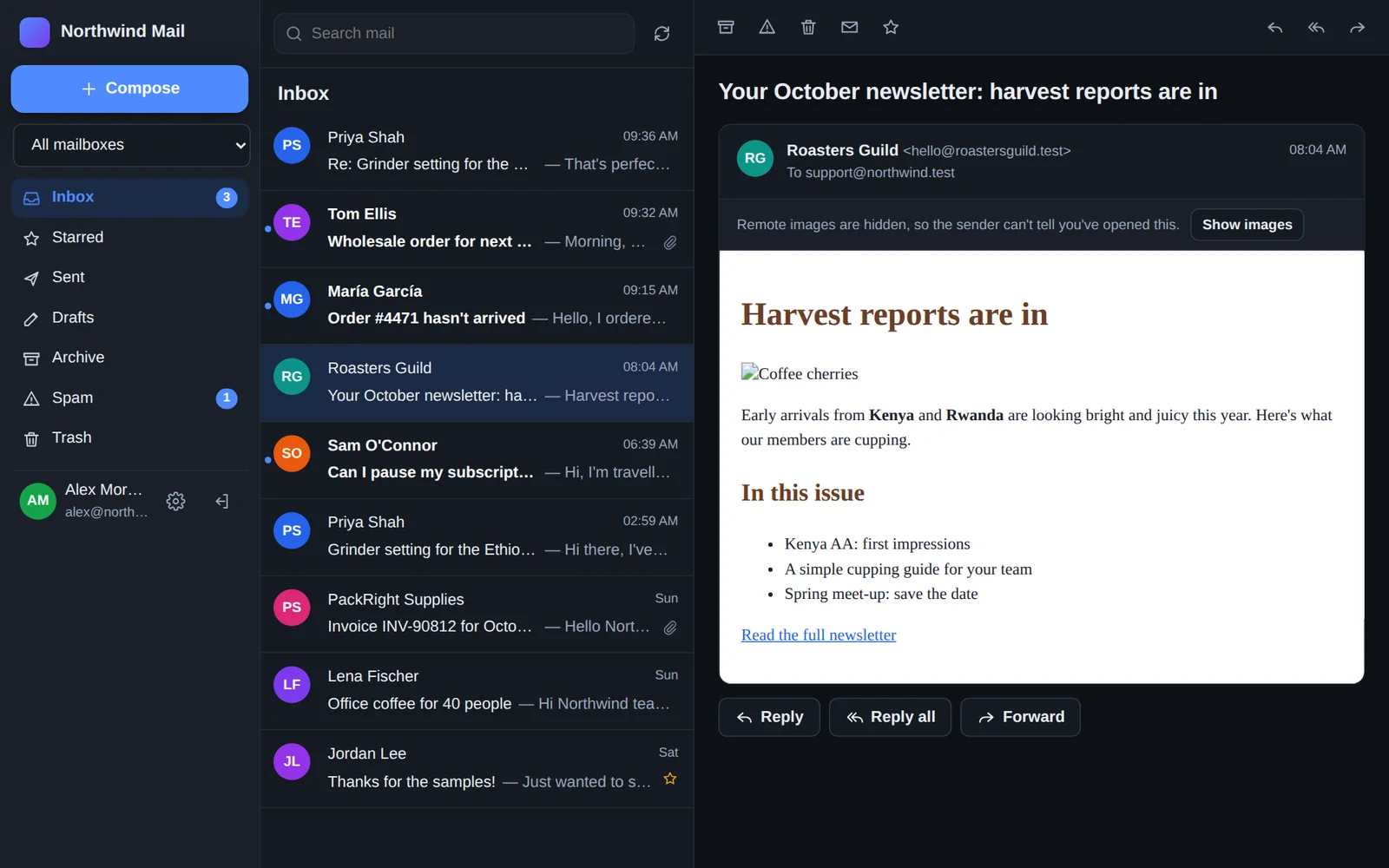Click the Northwind Mail logo

click(35, 32)
